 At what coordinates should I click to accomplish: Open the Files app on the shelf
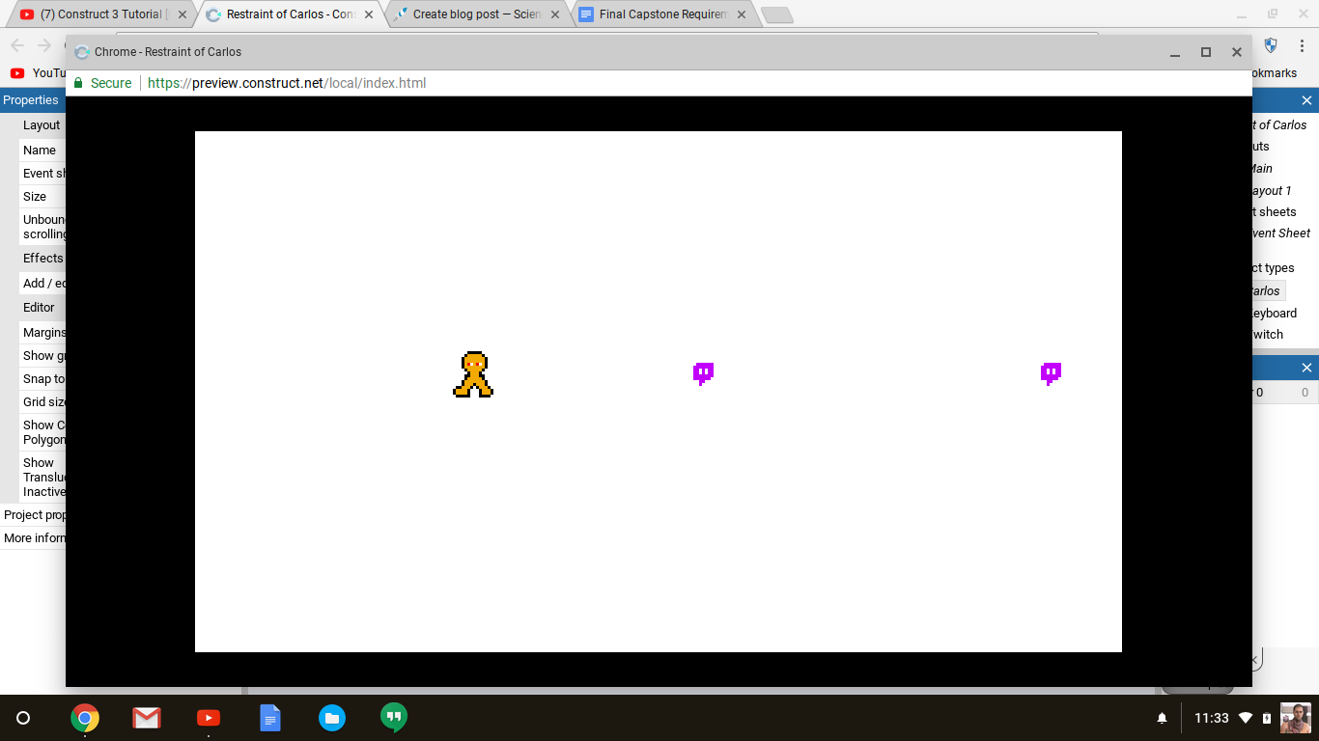point(332,718)
